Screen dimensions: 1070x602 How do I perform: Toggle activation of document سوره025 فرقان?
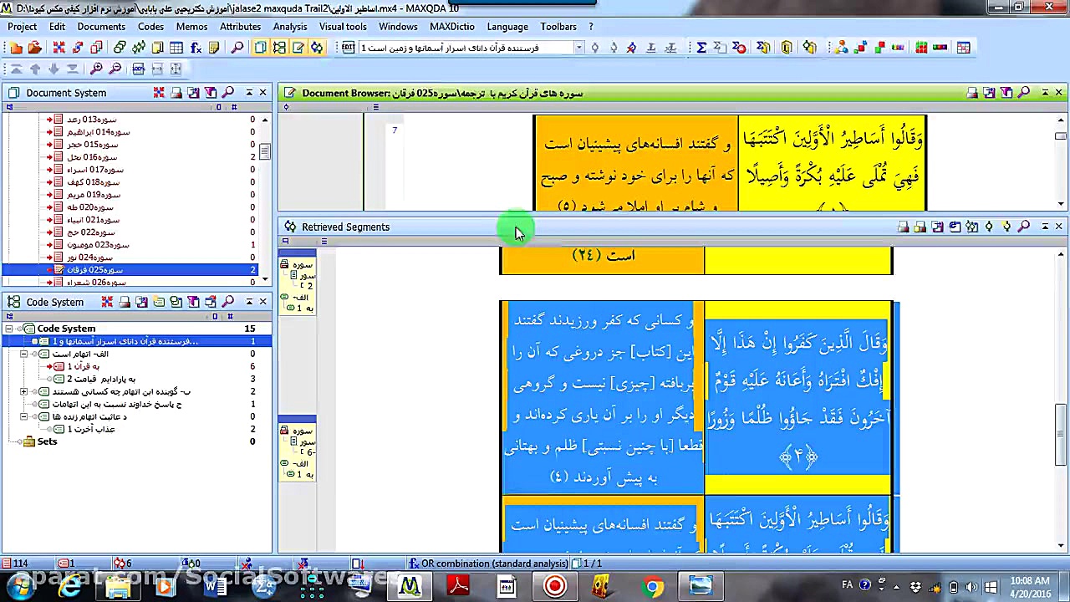tap(49, 269)
